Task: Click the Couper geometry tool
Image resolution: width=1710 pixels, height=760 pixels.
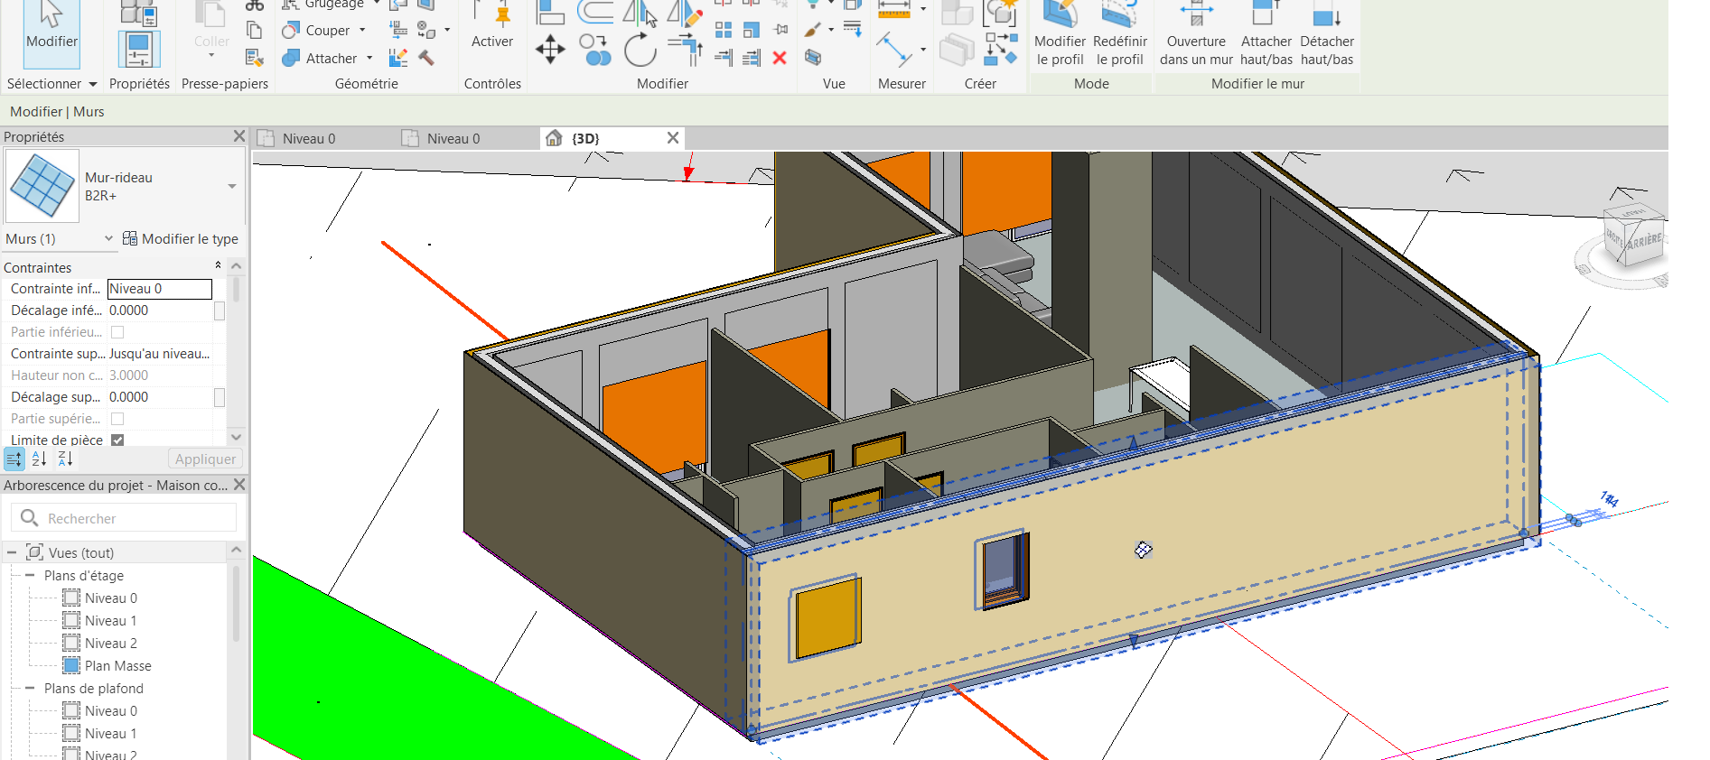Action: (x=316, y=31)
